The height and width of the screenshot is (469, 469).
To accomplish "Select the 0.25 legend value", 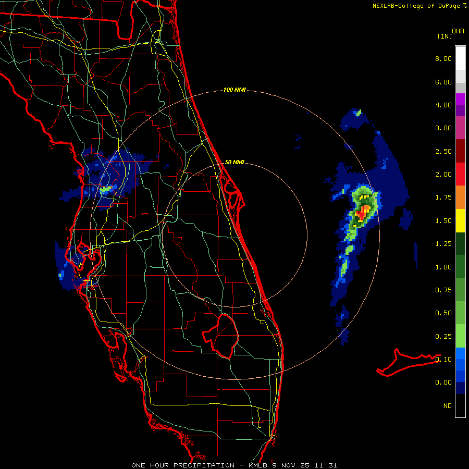I will click(443, 337).
